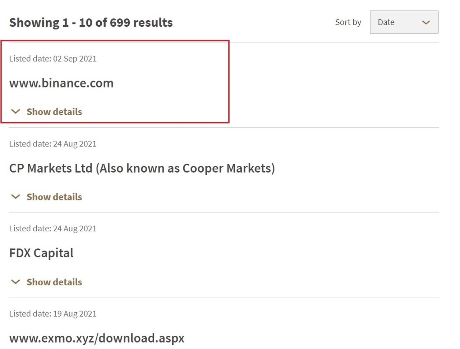Image resolution: width=460 pixels, height=349 pixels.
Task: Click the listed date above CP Markets Ltd
Action: (x=53, y=144)
